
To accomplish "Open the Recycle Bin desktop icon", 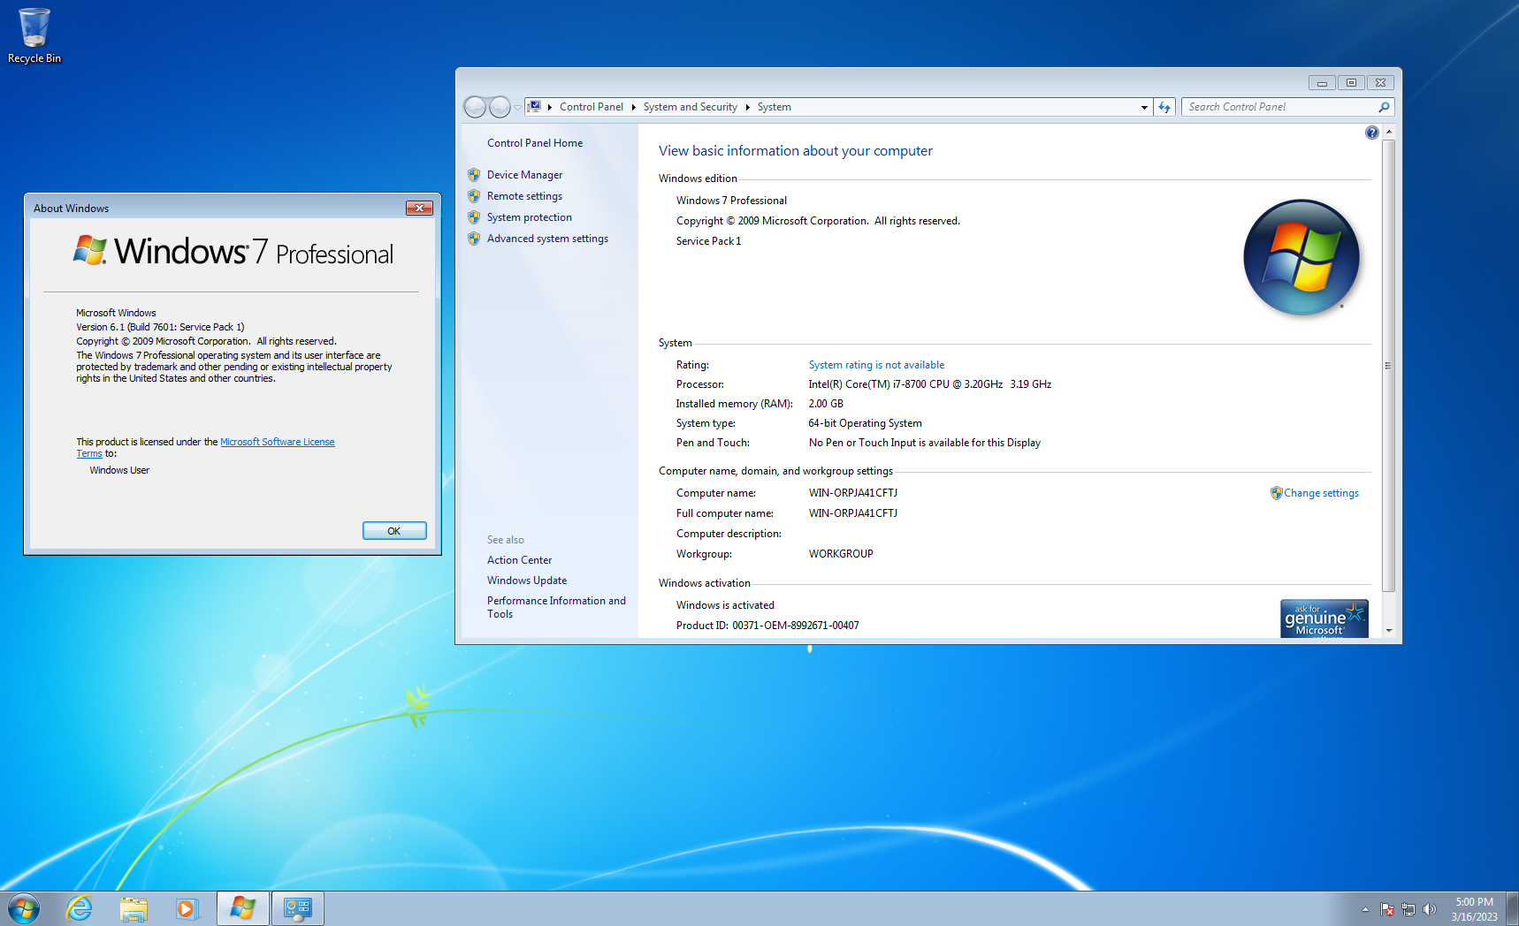I will pyautogui.click(x=34, y=35).
